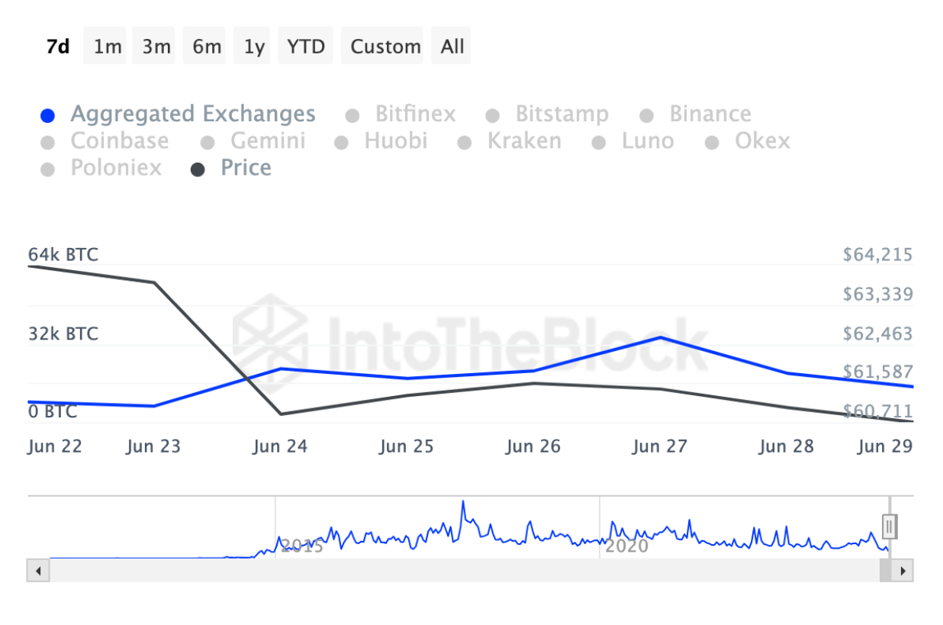Click the scrollbar right arrow
Screen dimensions: 943x625
903,570
